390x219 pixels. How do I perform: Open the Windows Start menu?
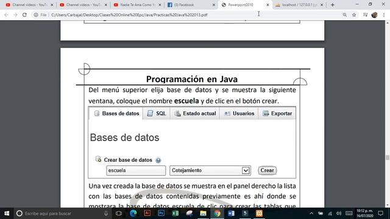pos(7,214)
